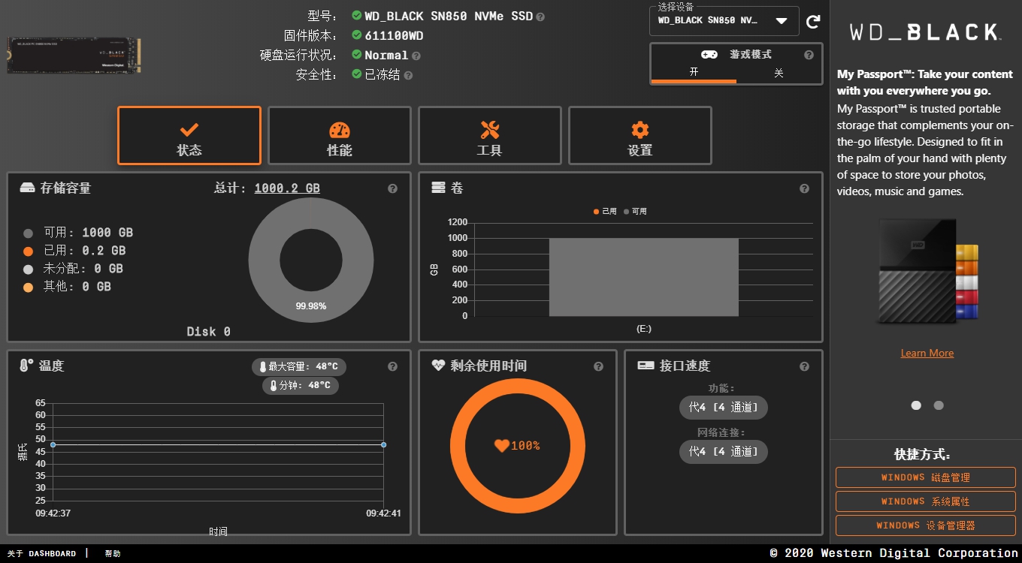
Task: Click the My Passport drive image
Action: tap(929, 272)
